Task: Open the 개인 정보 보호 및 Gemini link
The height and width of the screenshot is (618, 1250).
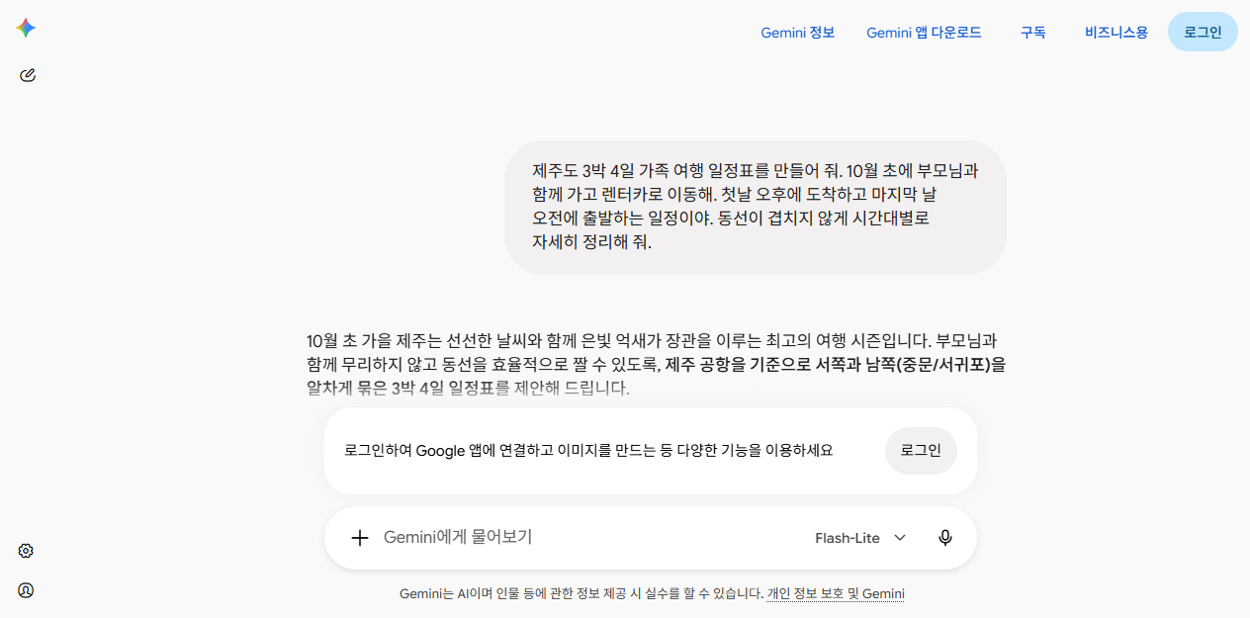Action: [x=836, y=594]
